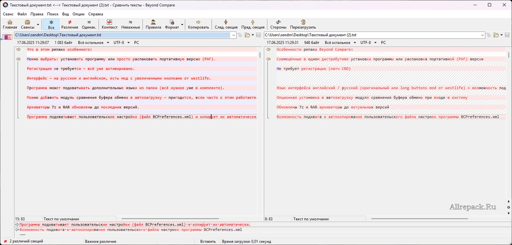Open the Главная home view

[10, 24]
